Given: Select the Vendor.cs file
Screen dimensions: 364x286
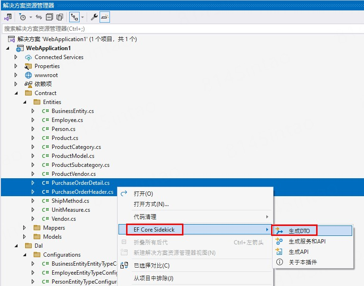Looking at the screenshot, I should 64,219.
